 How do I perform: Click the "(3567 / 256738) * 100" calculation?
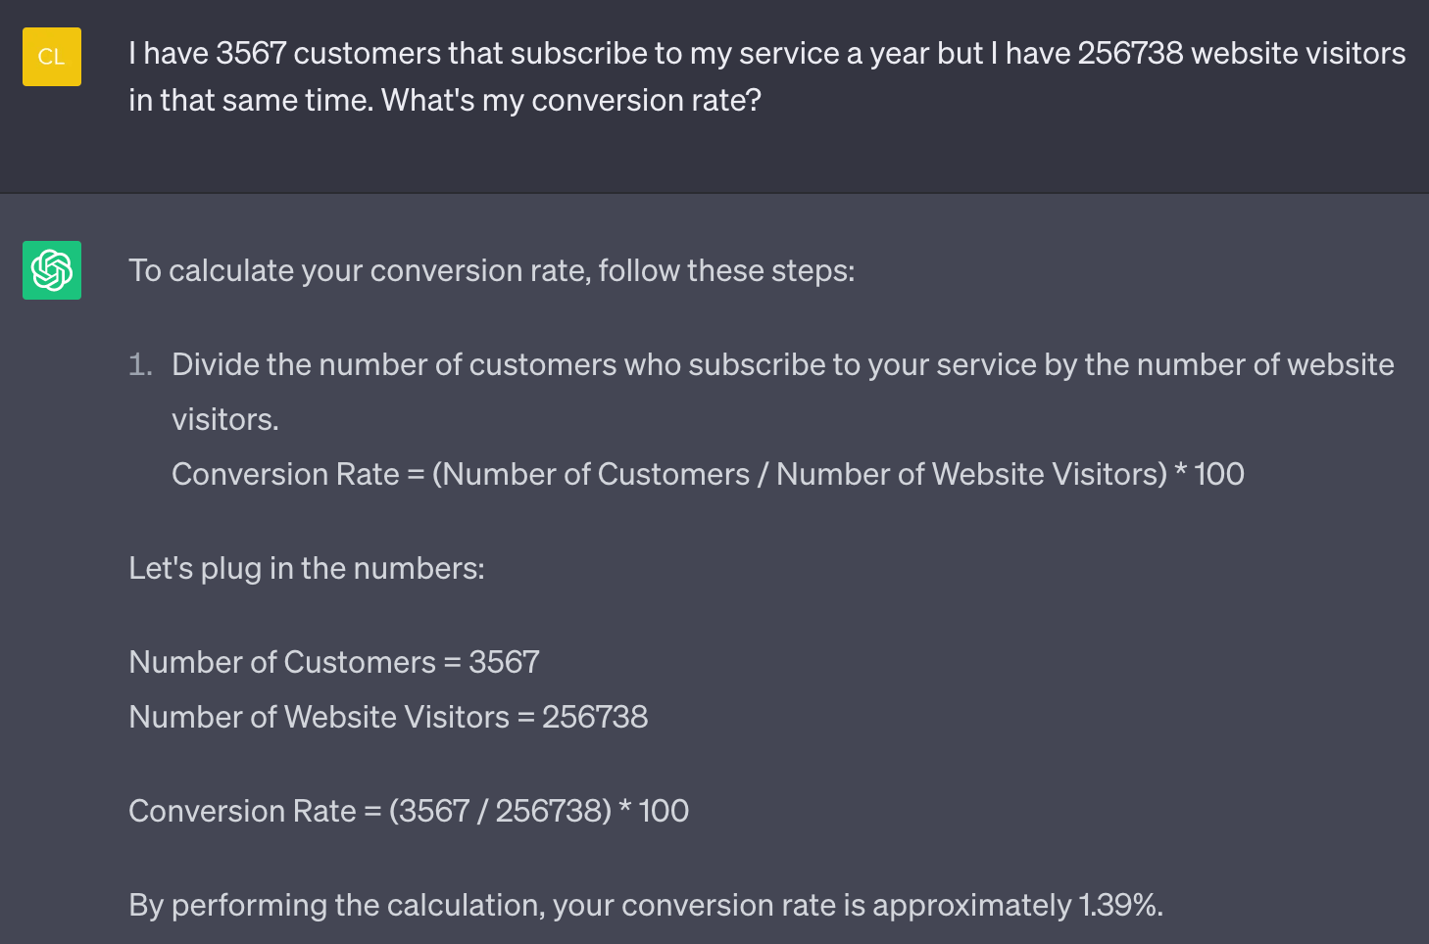539,811
